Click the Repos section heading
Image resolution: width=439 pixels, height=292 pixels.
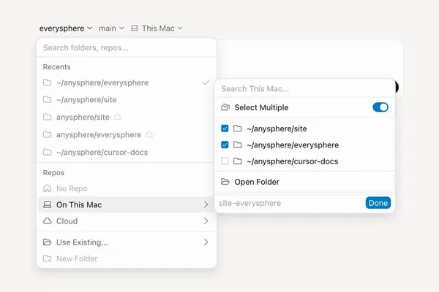point(53,173)
